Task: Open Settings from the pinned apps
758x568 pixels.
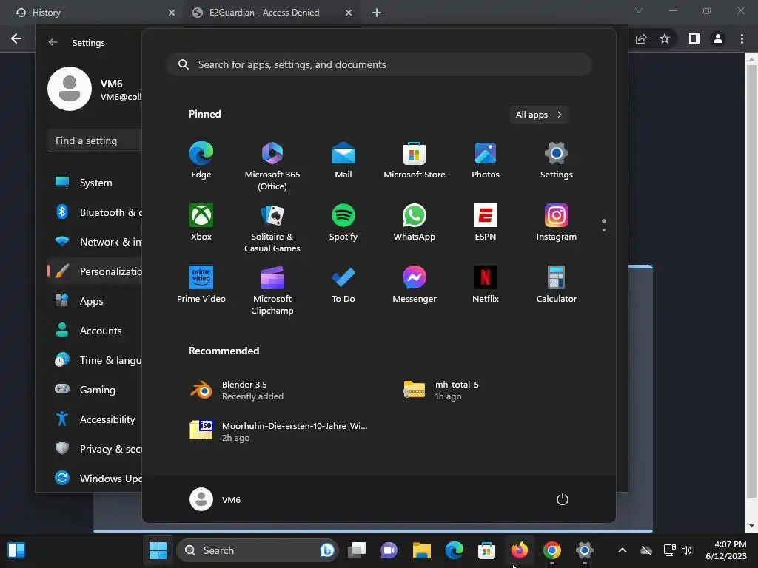Action: point(557,160)
